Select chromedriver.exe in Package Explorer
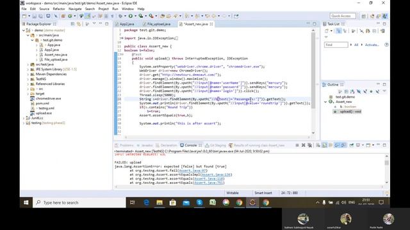Screen dimensions: 410x230 (x=49, y=98)
